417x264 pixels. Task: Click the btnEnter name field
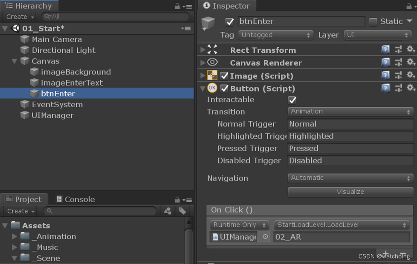pos(301,21)
